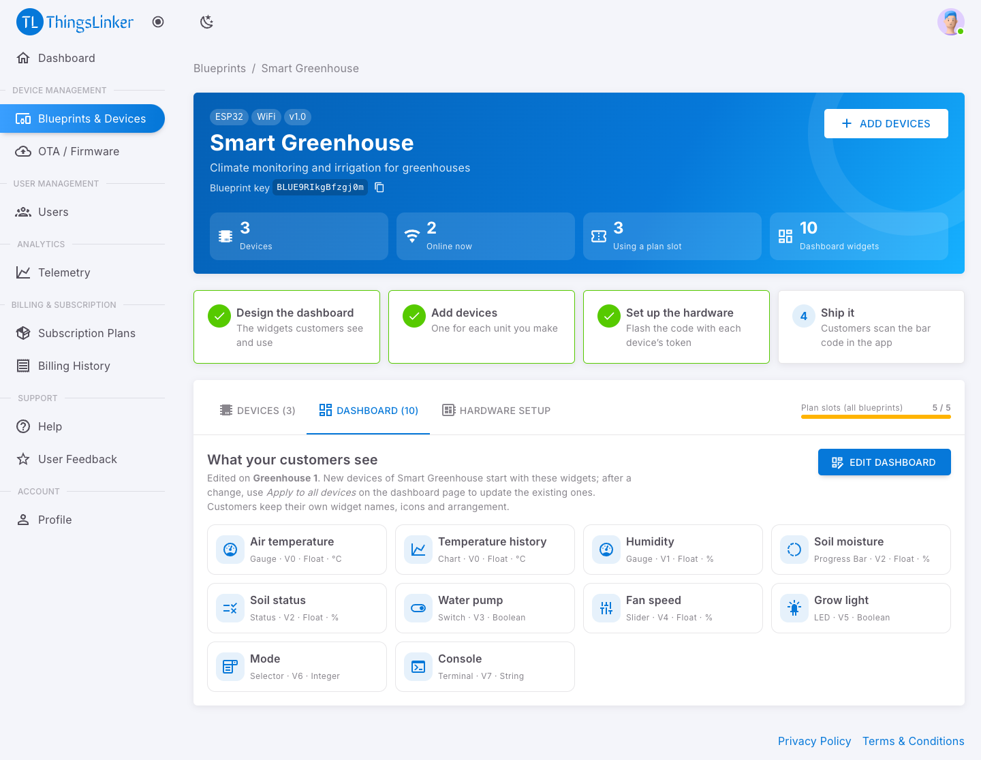Image resolution: width=981 pixels, height=760 pixels.
Task: Click the Console terminal icon
Action: click(x=418, y=667)
